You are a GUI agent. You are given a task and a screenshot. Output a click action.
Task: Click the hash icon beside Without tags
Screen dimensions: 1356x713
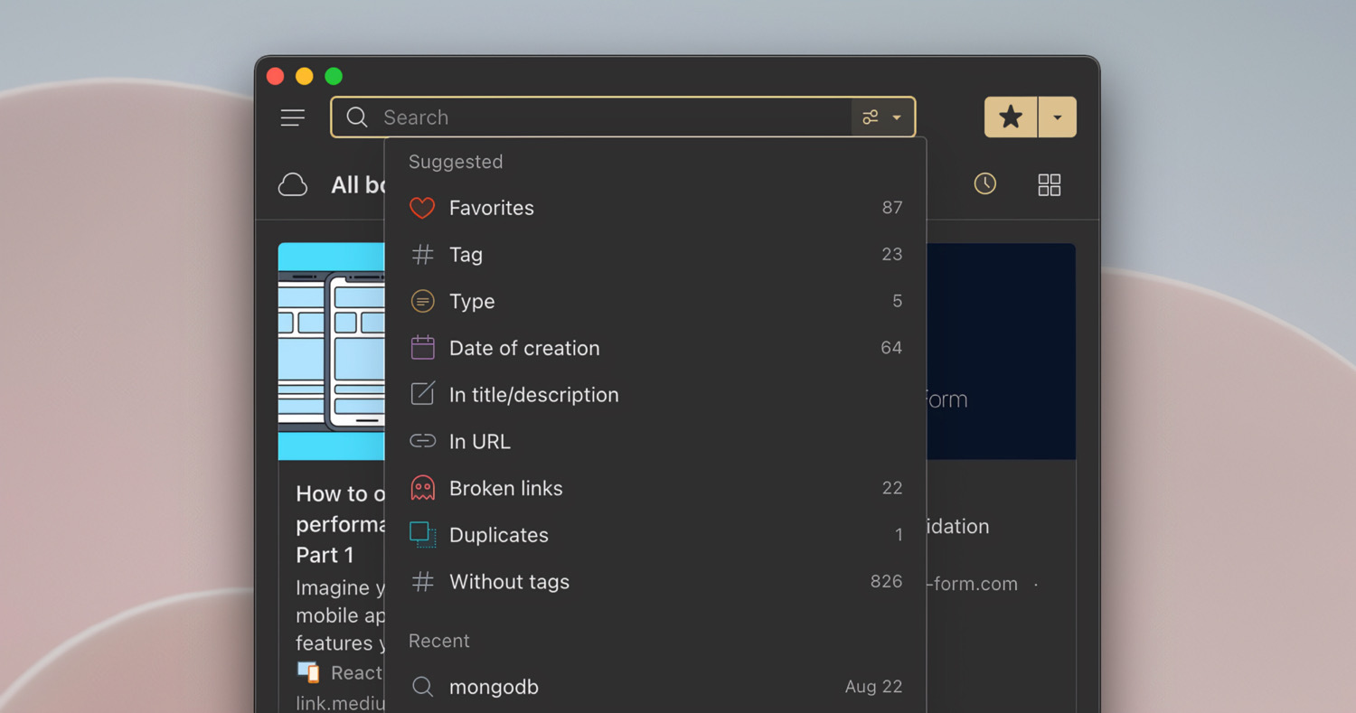click(422, 582)
